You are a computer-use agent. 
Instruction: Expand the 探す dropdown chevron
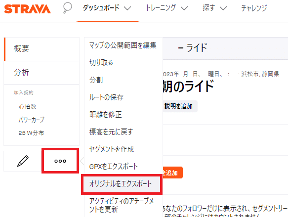pos(223,8)
